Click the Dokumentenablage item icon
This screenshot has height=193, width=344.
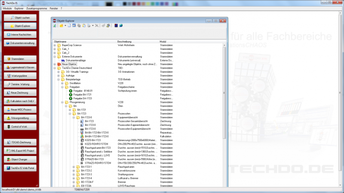tap(62, 60)
